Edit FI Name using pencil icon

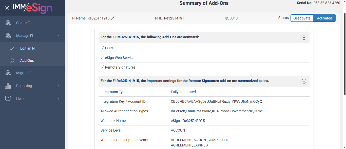pyautogui.click(x=113, y=18)
